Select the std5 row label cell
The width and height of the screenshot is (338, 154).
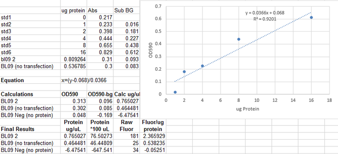30,45
